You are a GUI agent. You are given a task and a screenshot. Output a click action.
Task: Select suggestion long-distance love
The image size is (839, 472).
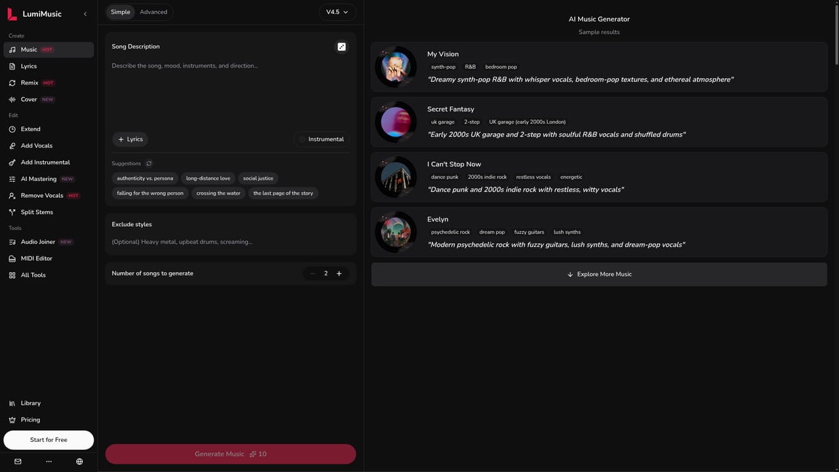(208, 178)
